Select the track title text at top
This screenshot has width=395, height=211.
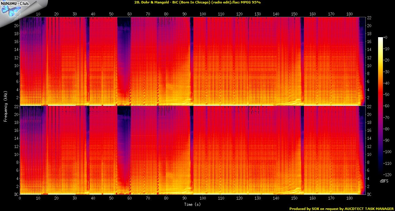pyautogui.click(x=197, y=2)
